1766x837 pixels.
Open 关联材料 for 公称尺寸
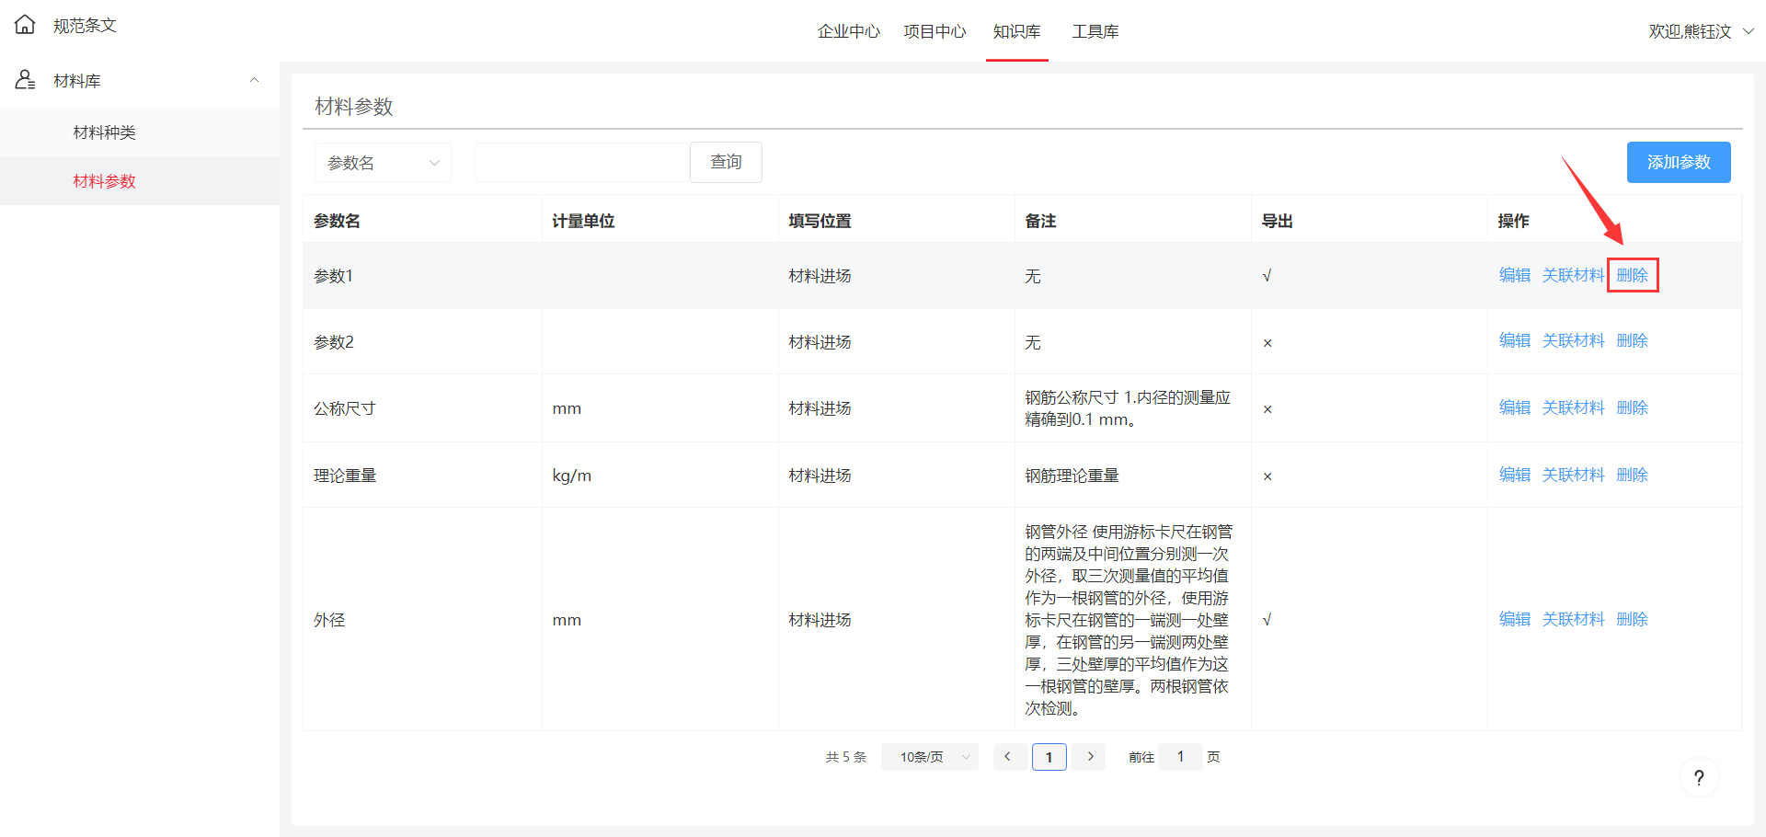coord(1573,407)
